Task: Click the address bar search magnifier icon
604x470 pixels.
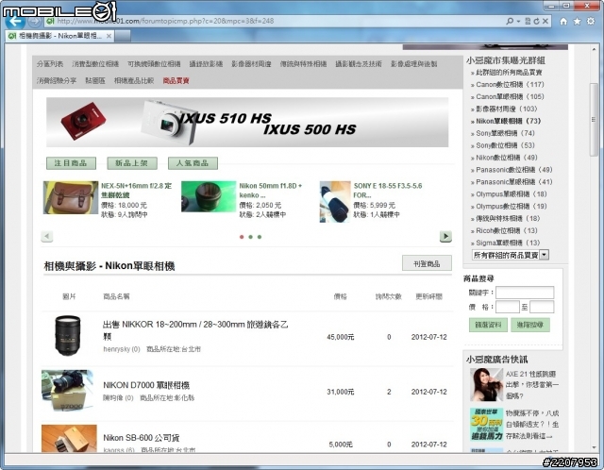Action: pyautogui.click(x=510, y=21)
